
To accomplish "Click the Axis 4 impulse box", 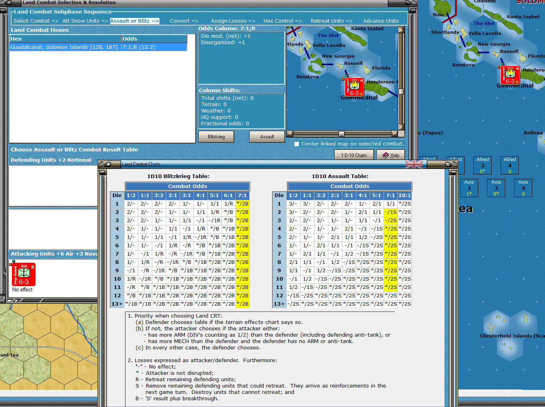I will click(x=523, y=188).
